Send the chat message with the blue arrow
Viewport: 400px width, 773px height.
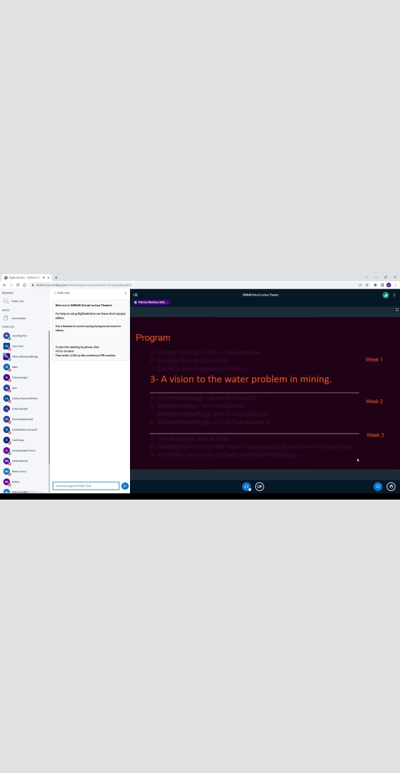click(125, 486)
